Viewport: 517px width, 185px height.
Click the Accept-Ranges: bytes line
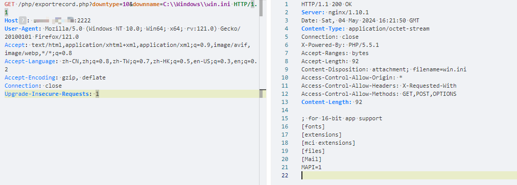point(335,53)
